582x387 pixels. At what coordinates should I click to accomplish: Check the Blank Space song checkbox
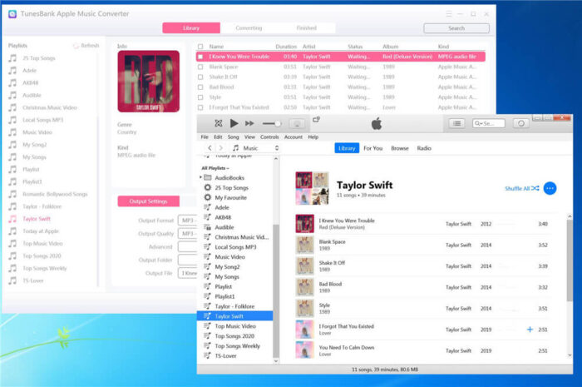point(200,67)
